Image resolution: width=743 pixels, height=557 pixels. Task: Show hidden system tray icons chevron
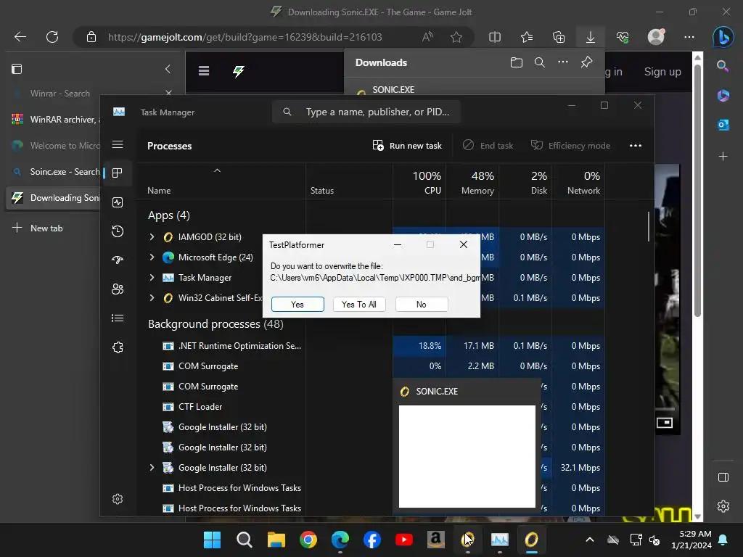click(589, 540)
